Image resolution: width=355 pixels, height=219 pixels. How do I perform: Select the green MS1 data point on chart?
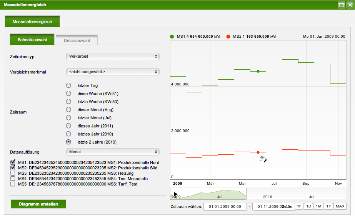tap(258, 71)
